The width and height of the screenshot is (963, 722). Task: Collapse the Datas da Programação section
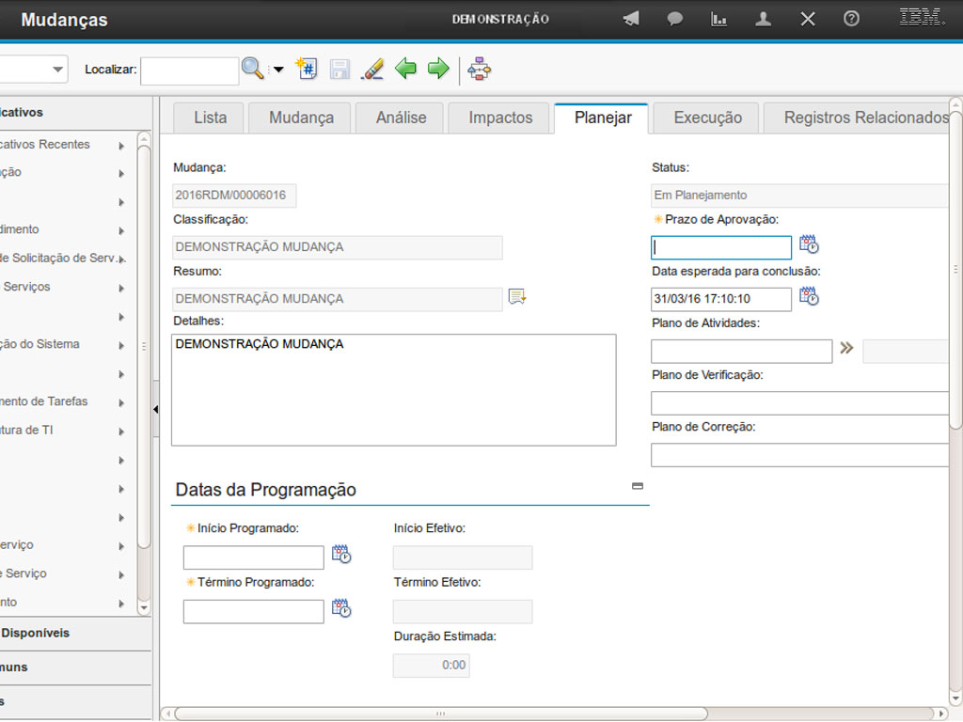638,486
